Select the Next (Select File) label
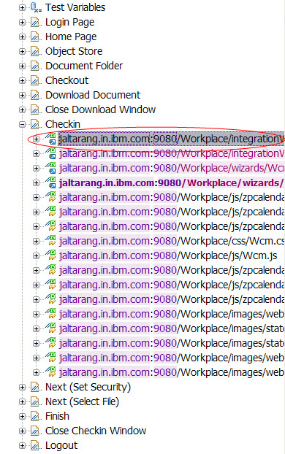Image resolution: width=285 pixels, height=454 pixels. [83, 401]
